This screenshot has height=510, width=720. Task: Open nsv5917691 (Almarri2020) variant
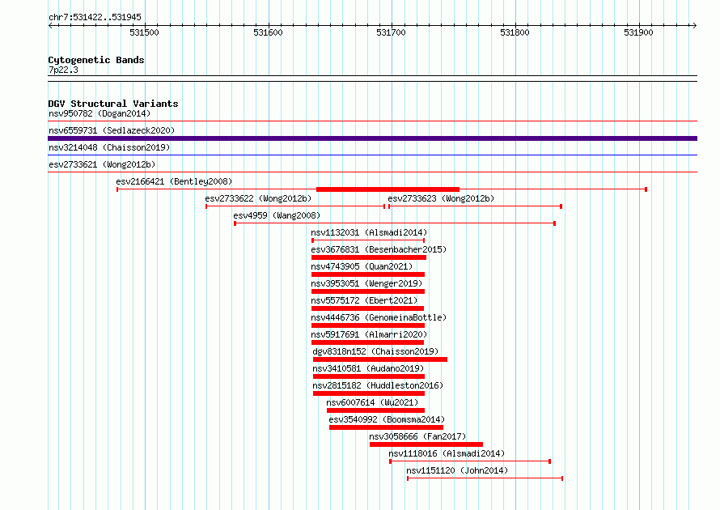point(369,334)
